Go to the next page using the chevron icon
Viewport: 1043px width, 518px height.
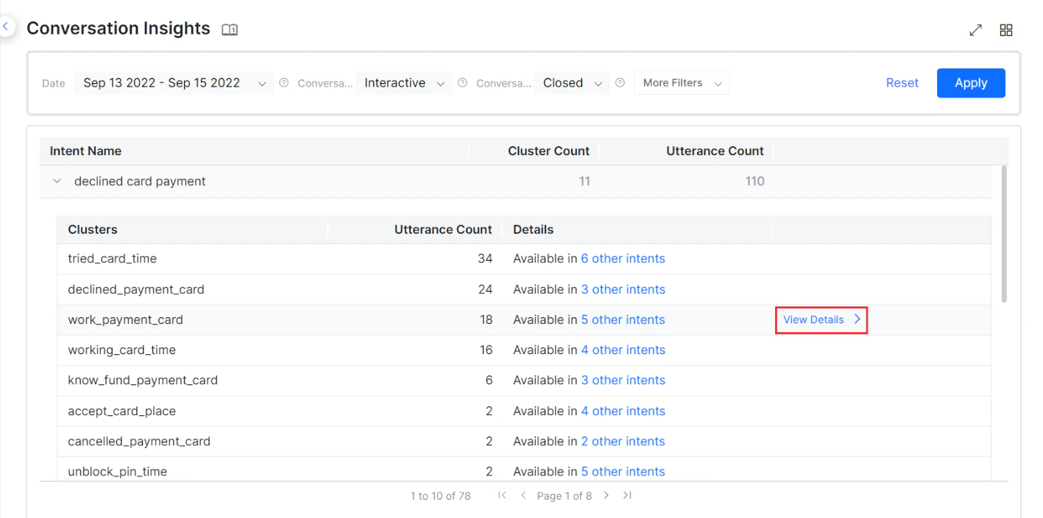606,495
